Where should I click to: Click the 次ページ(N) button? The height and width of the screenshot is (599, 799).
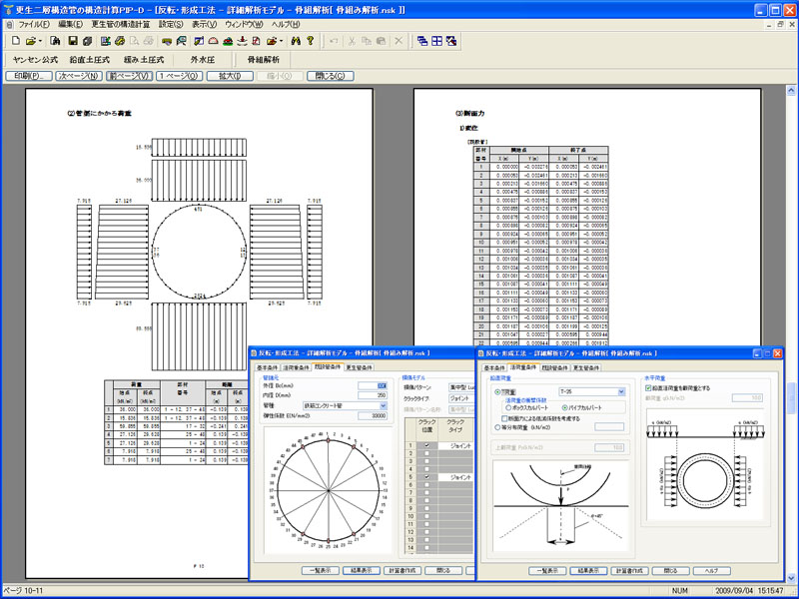pyautogui.click(x=78, y=76)
